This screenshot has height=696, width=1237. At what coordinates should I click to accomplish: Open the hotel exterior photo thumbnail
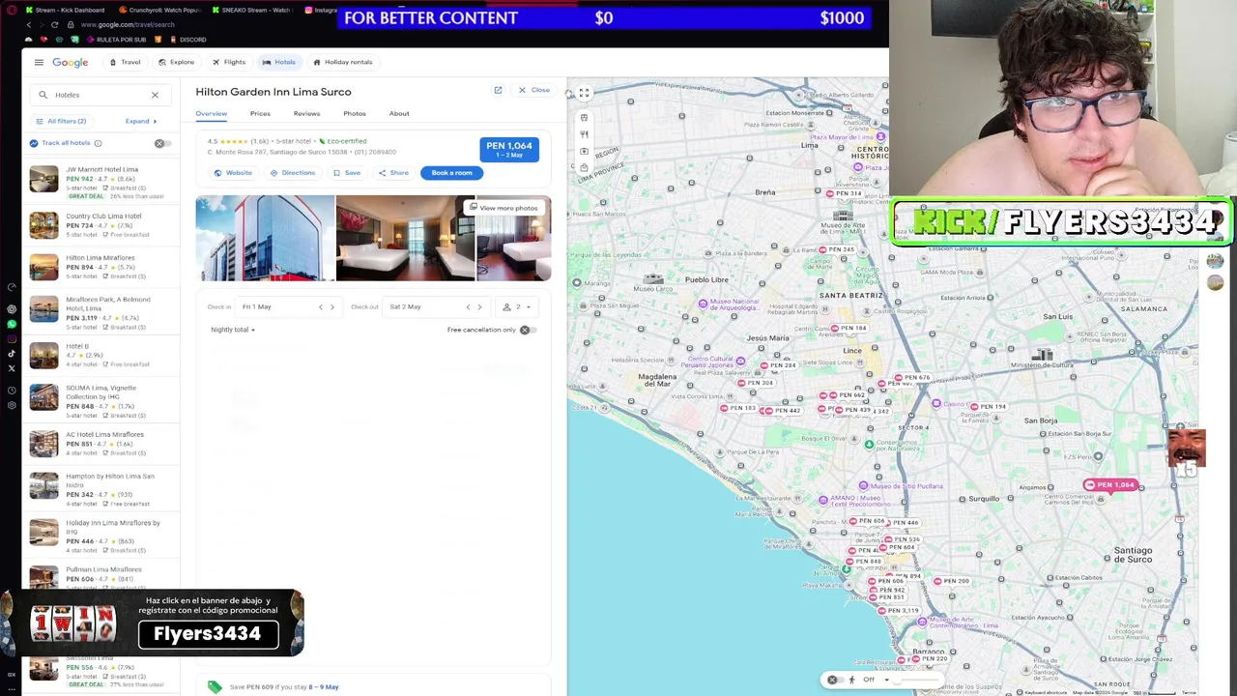coord(265,238)
